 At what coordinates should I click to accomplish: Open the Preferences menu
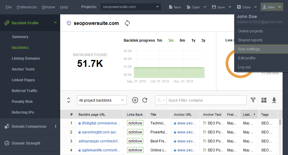(27, 7)
